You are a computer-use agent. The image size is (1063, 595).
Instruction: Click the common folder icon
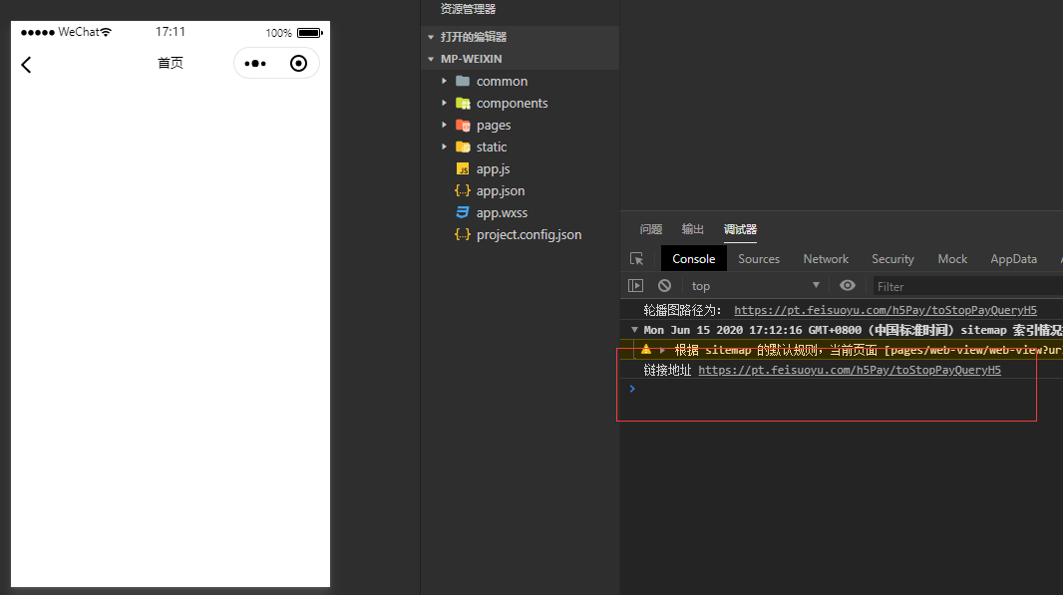463,82
